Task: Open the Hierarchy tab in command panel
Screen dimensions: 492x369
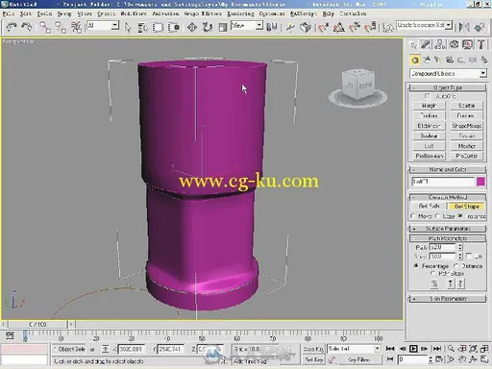Action: pyautogui.click(x=440, y=45)
